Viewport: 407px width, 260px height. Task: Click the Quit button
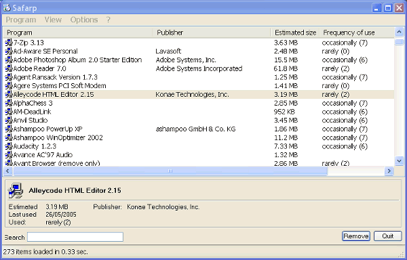tap(388, 236)
